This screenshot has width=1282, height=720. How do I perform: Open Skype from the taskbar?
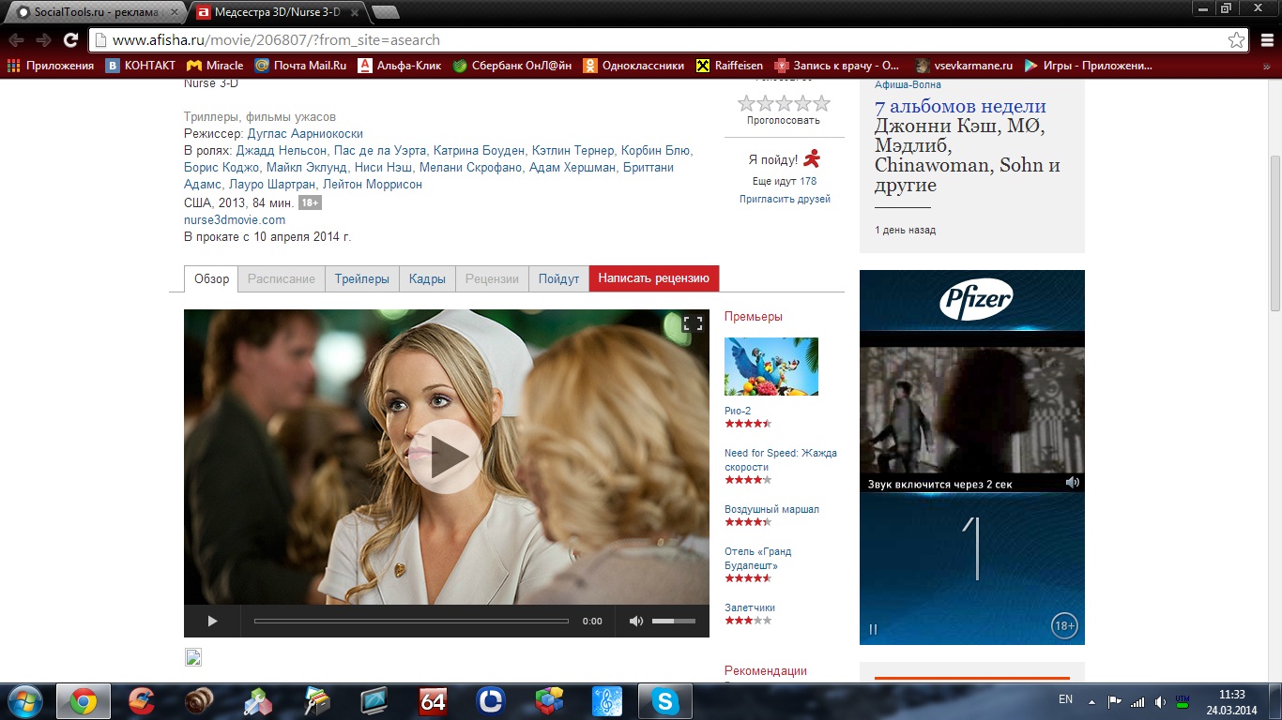[x=665, y=701]
